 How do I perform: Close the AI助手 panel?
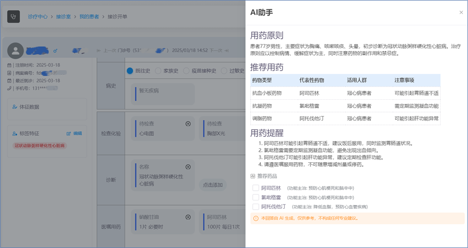click(461, 12)
